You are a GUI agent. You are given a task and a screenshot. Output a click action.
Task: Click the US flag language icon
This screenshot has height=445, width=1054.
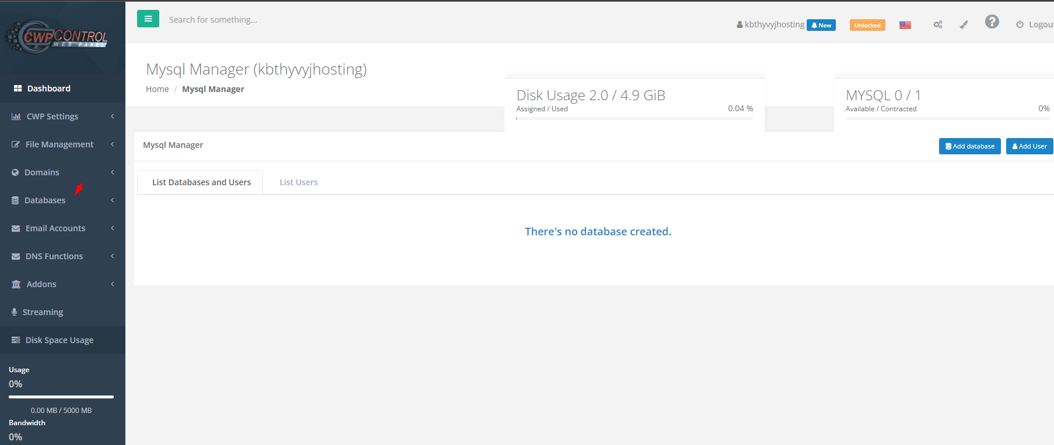pyautogui.click(x=905, y=25)
